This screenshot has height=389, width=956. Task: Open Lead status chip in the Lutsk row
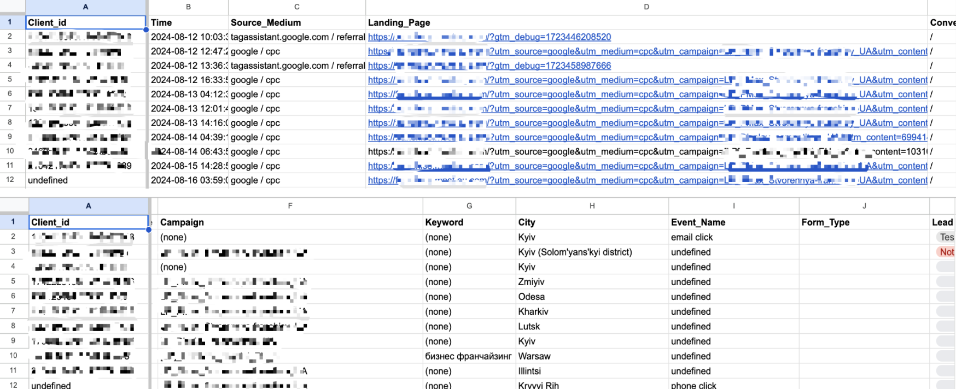tap(946, 326)
